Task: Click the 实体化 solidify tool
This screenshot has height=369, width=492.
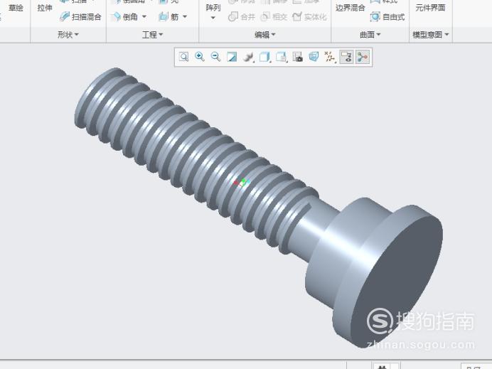Action: click(x=310, y=16)
